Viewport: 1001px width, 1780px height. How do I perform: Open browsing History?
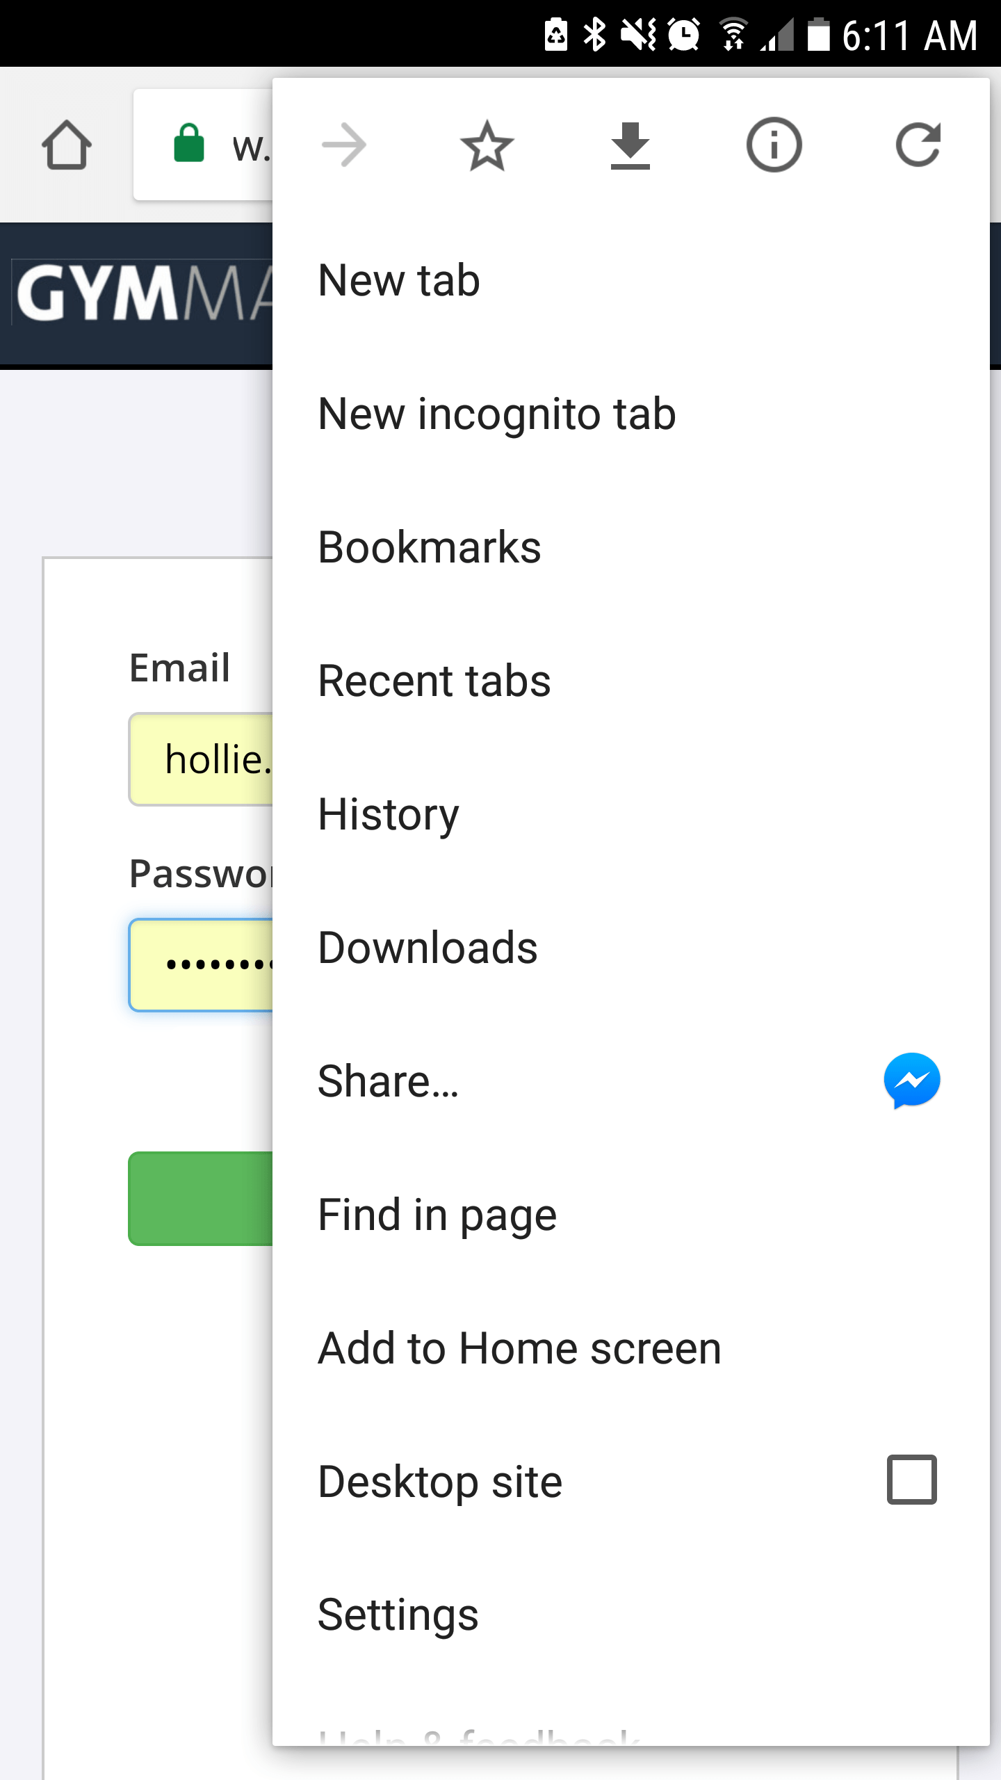tap(631, 814)
